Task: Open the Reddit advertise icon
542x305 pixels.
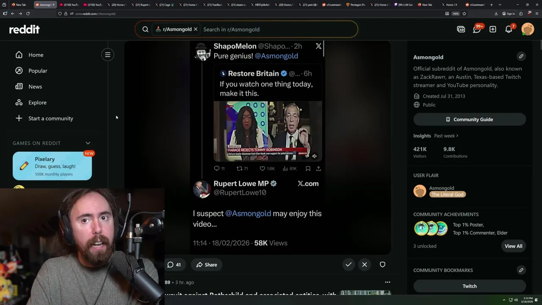Action: [x=461, y=29]
